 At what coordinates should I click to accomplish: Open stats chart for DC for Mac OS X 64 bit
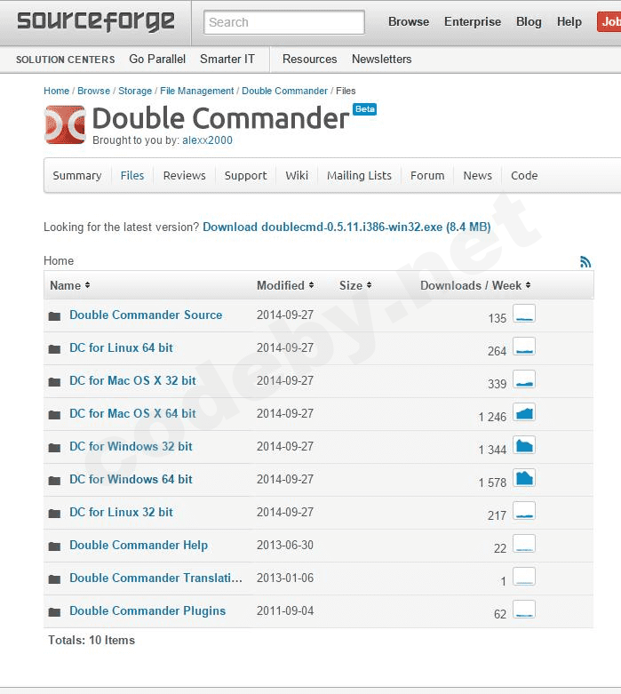point(524,412)
